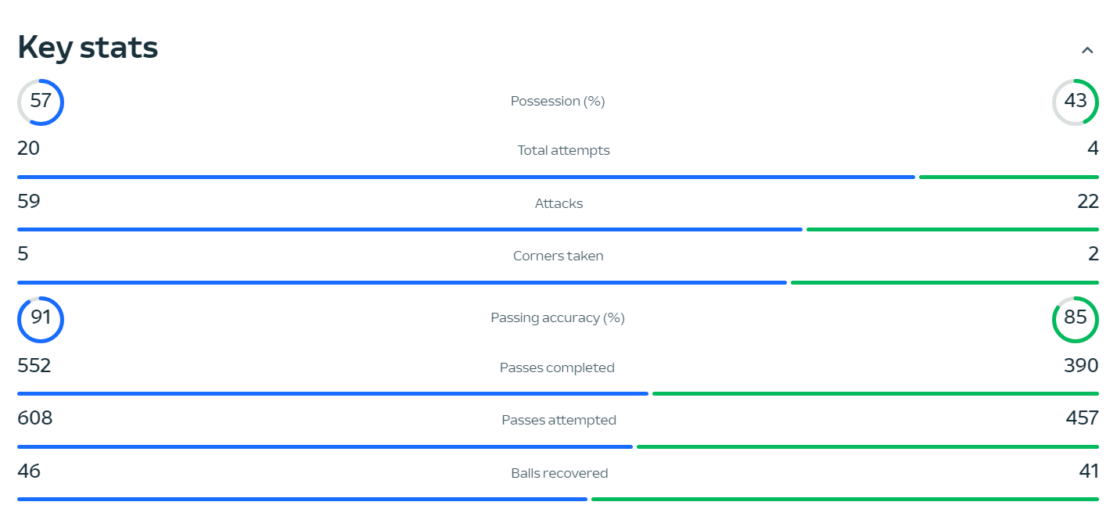
Task: Click the Attacks stat label
Action: pos(558,203)
